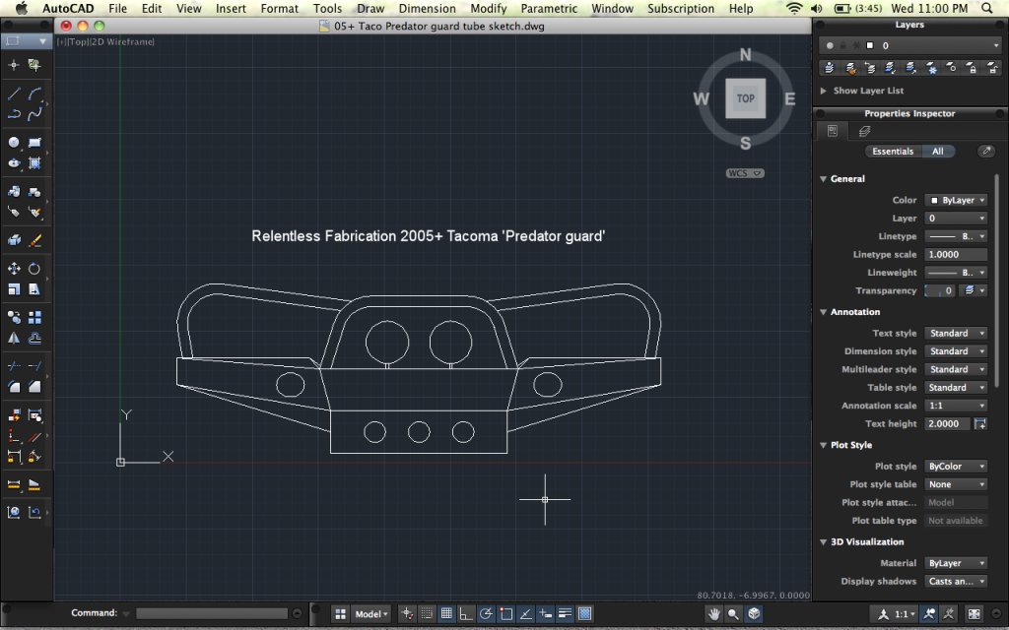Select the Zoom magnifier tool in status bar
This screenshot has height=630, width=1009.
(733, 613)
